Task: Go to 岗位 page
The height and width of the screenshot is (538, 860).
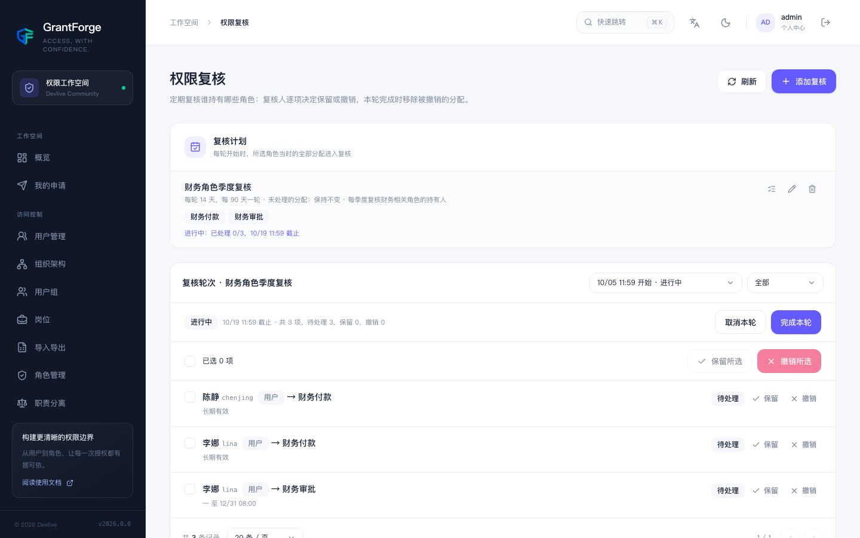Action: point(72,320)
